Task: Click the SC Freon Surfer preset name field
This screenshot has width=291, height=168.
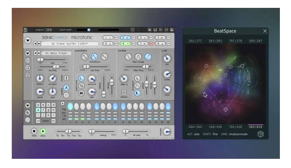Action: click(70, 44)
